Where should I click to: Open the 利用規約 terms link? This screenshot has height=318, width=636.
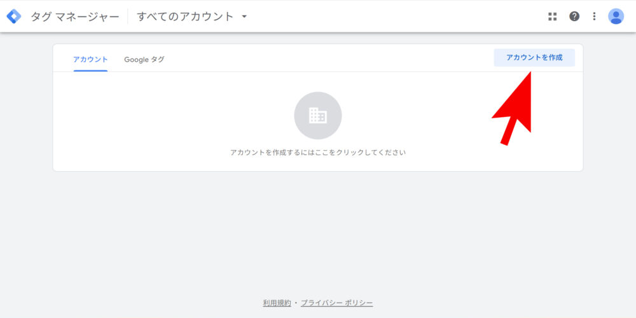277,303
